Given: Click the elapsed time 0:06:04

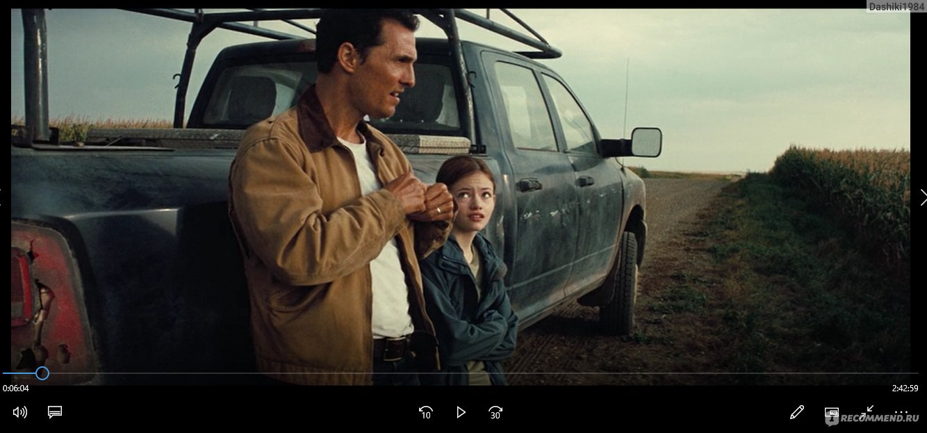Looking at the screenshot, I should pyautogui.click(x=16, y=389).
